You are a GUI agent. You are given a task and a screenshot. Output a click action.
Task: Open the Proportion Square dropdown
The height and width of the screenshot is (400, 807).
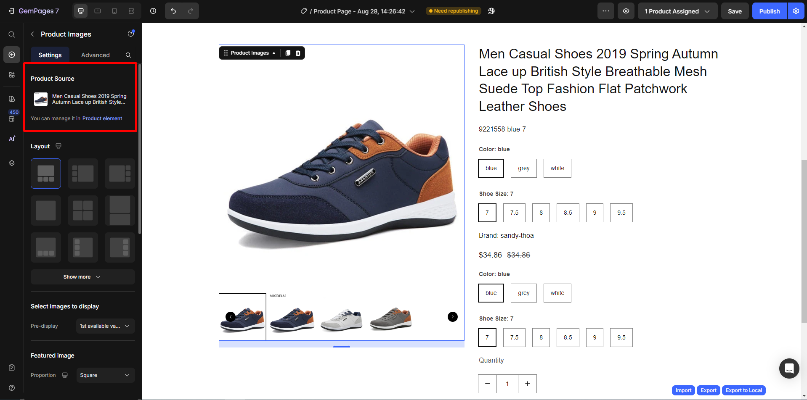click(105, 375)
